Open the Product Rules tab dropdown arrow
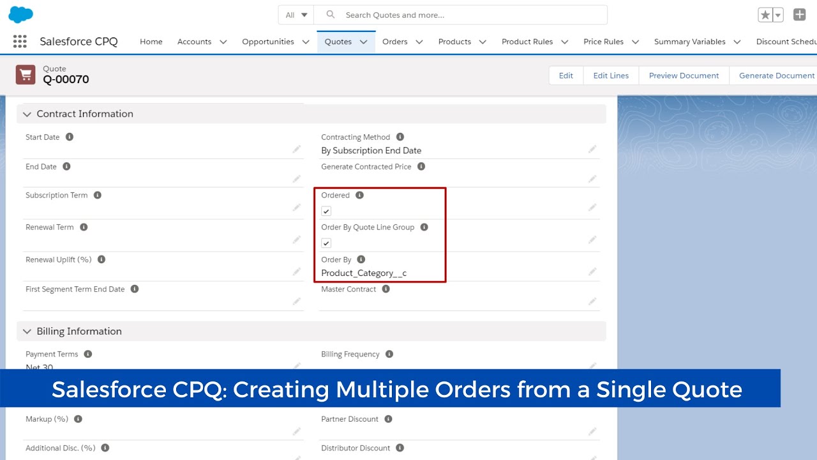The image size is (817, 460). tap(565, 42)
